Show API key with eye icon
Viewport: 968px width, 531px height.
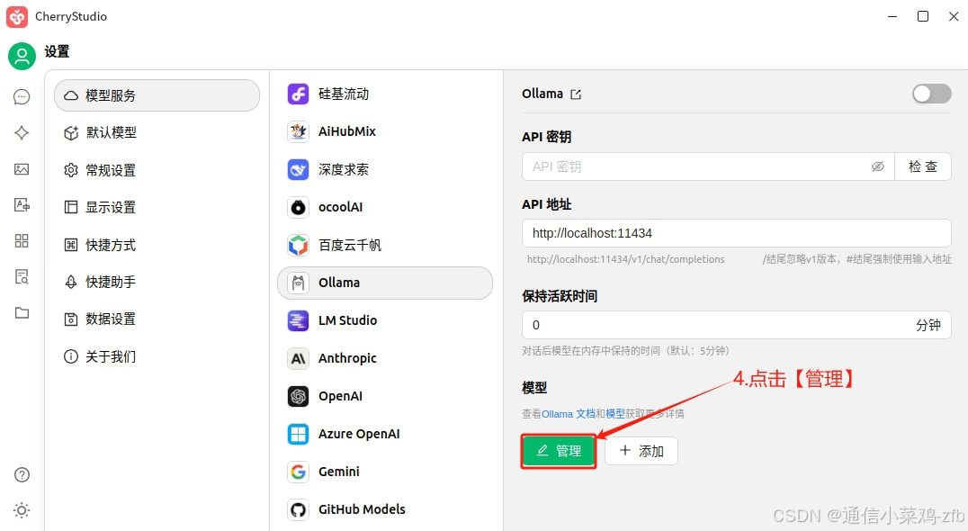tap(877, 166)
